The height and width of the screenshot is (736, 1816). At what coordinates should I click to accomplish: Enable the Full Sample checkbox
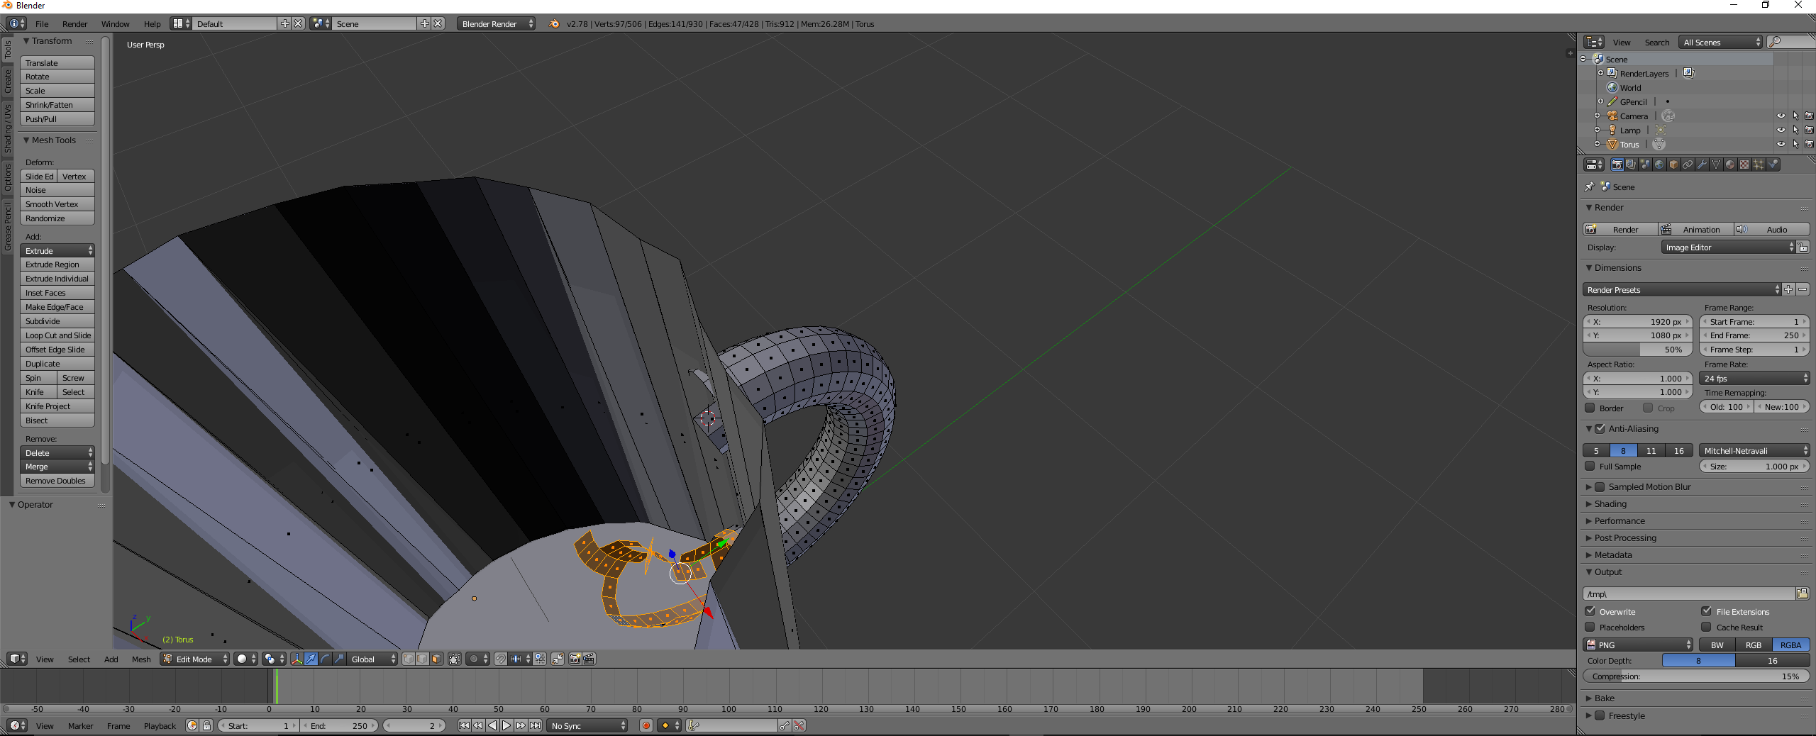(1590, 467)
